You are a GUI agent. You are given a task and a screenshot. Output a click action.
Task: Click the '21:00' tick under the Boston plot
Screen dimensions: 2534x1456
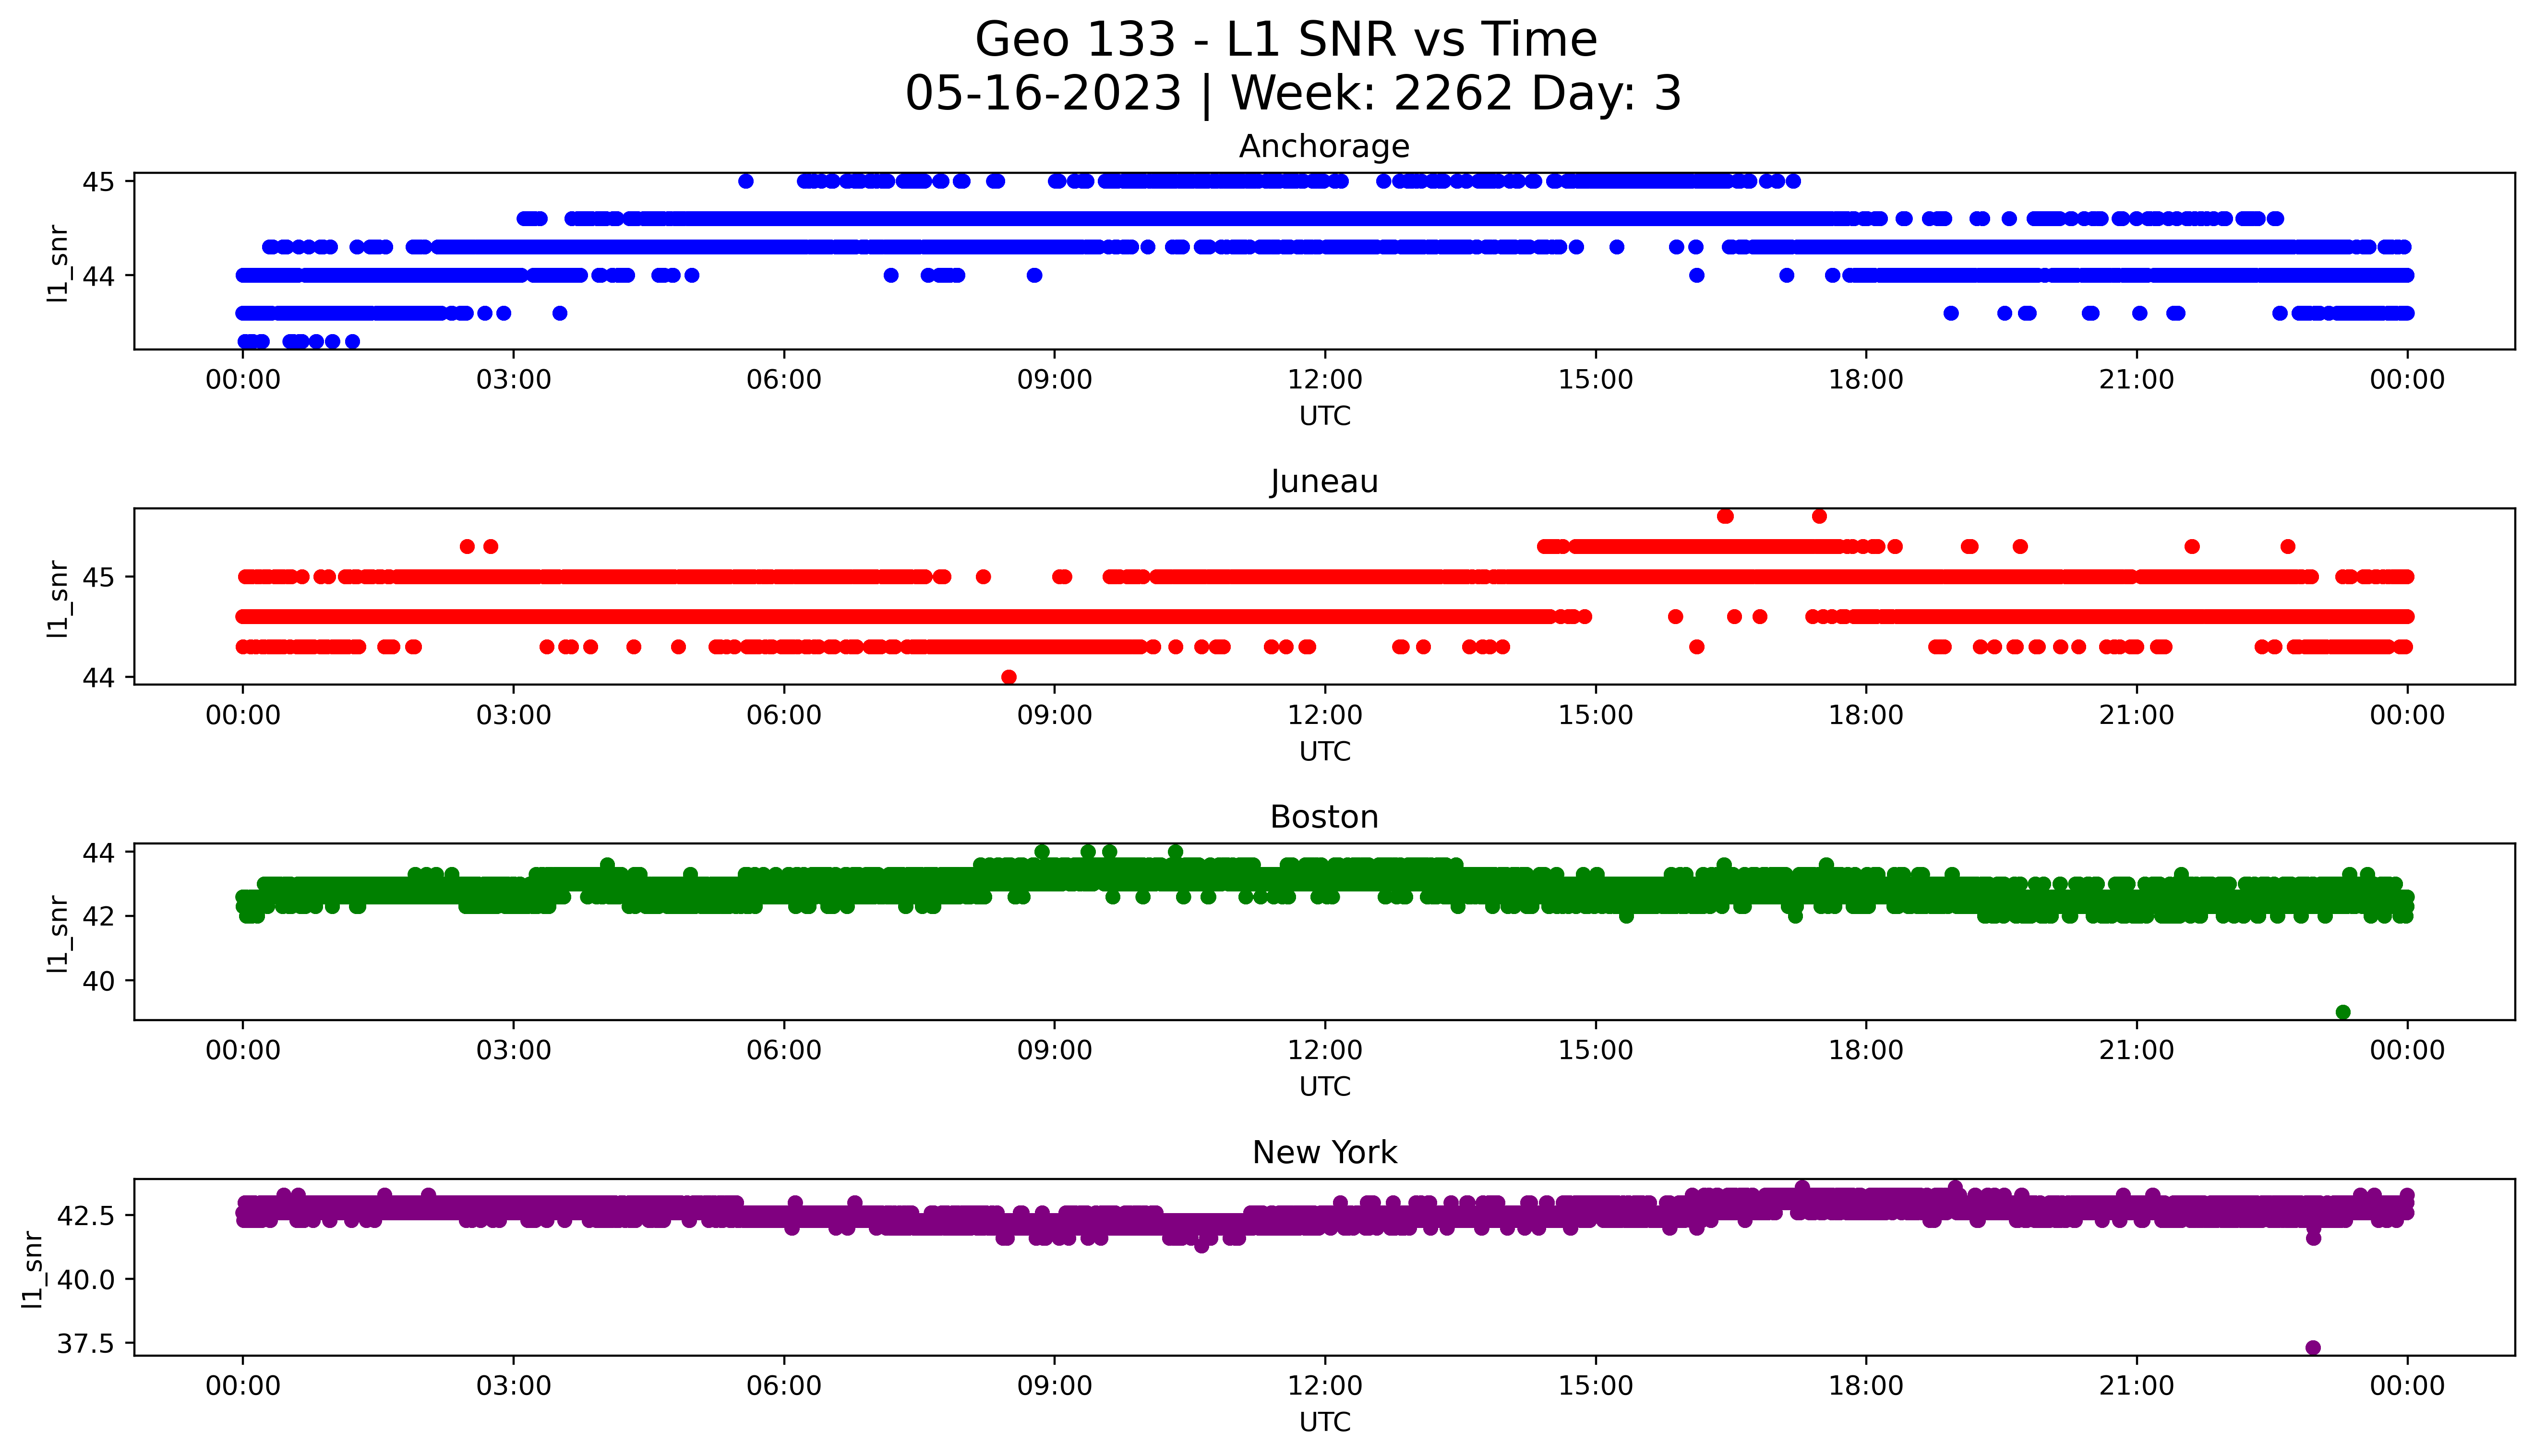2136,1051
